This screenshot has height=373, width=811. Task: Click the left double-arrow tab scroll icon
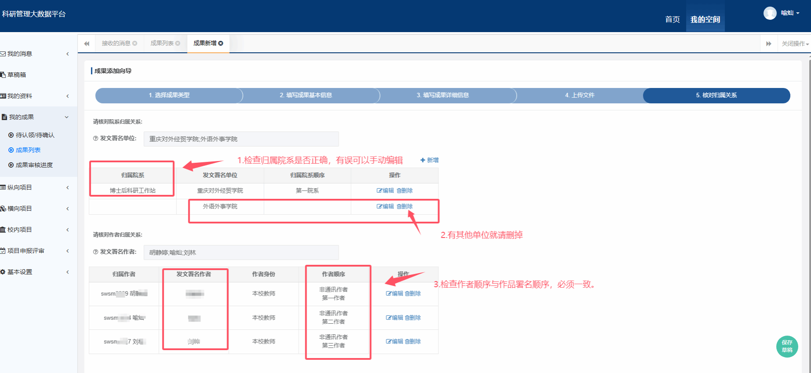87,44
